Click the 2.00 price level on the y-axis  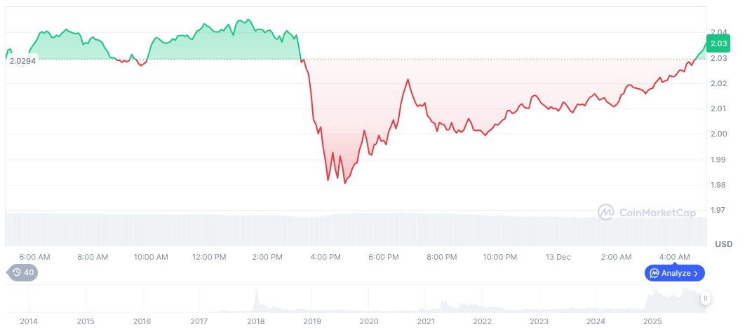coord(718,134)
